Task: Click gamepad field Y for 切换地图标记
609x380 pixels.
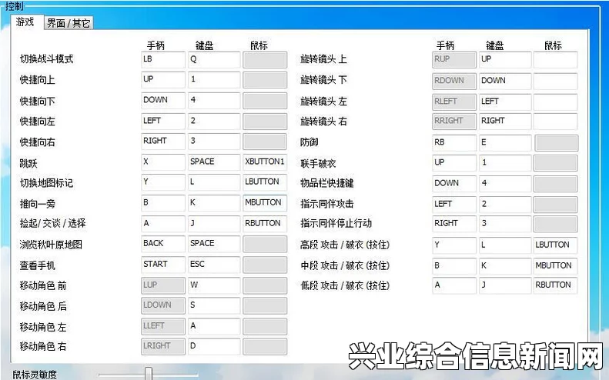Action: pos(163,182)
